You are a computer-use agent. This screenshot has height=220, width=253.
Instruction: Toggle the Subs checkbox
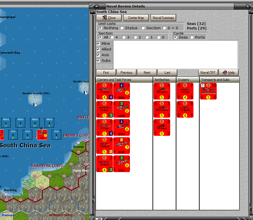click(98, 61)
